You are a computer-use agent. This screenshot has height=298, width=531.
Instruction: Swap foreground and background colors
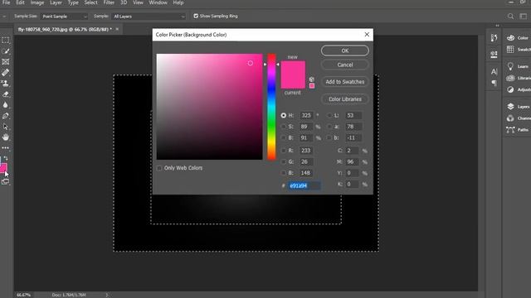tap(6, 158)
